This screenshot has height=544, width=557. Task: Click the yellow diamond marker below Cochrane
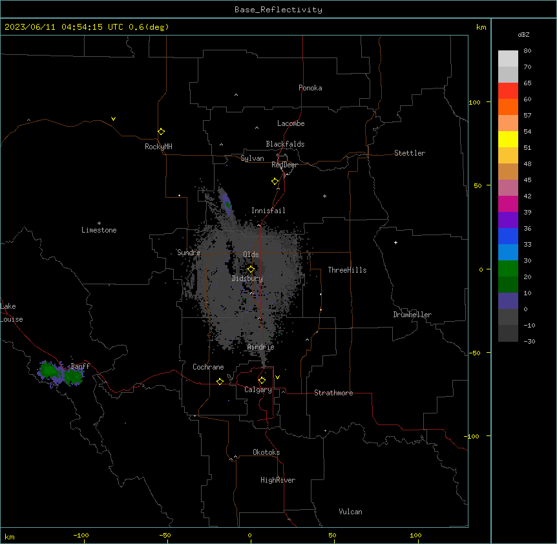(220, 381)
